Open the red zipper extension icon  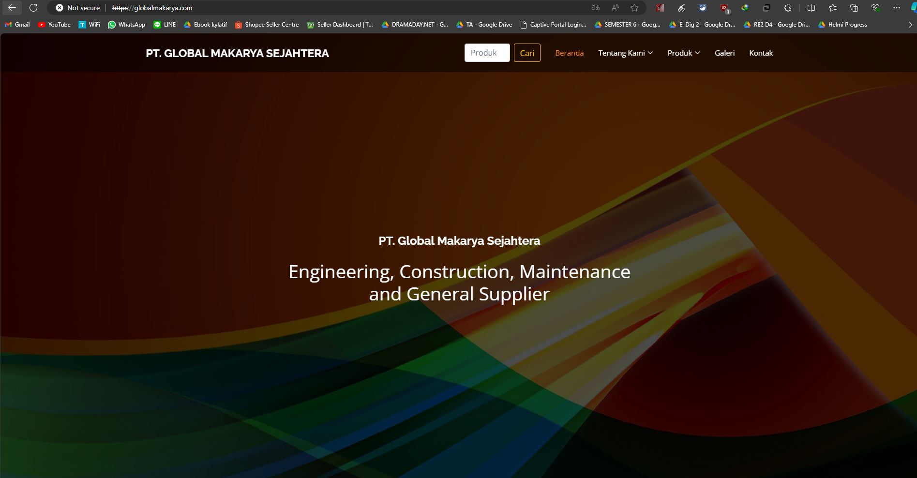click(660, 8)
